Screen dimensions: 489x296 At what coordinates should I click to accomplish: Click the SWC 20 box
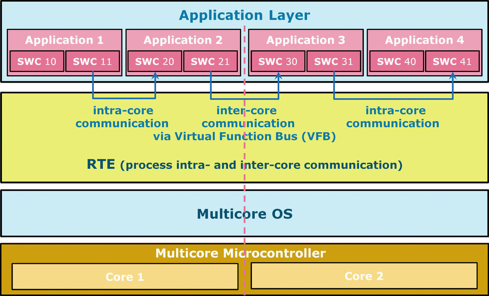[x=155, y=62]
